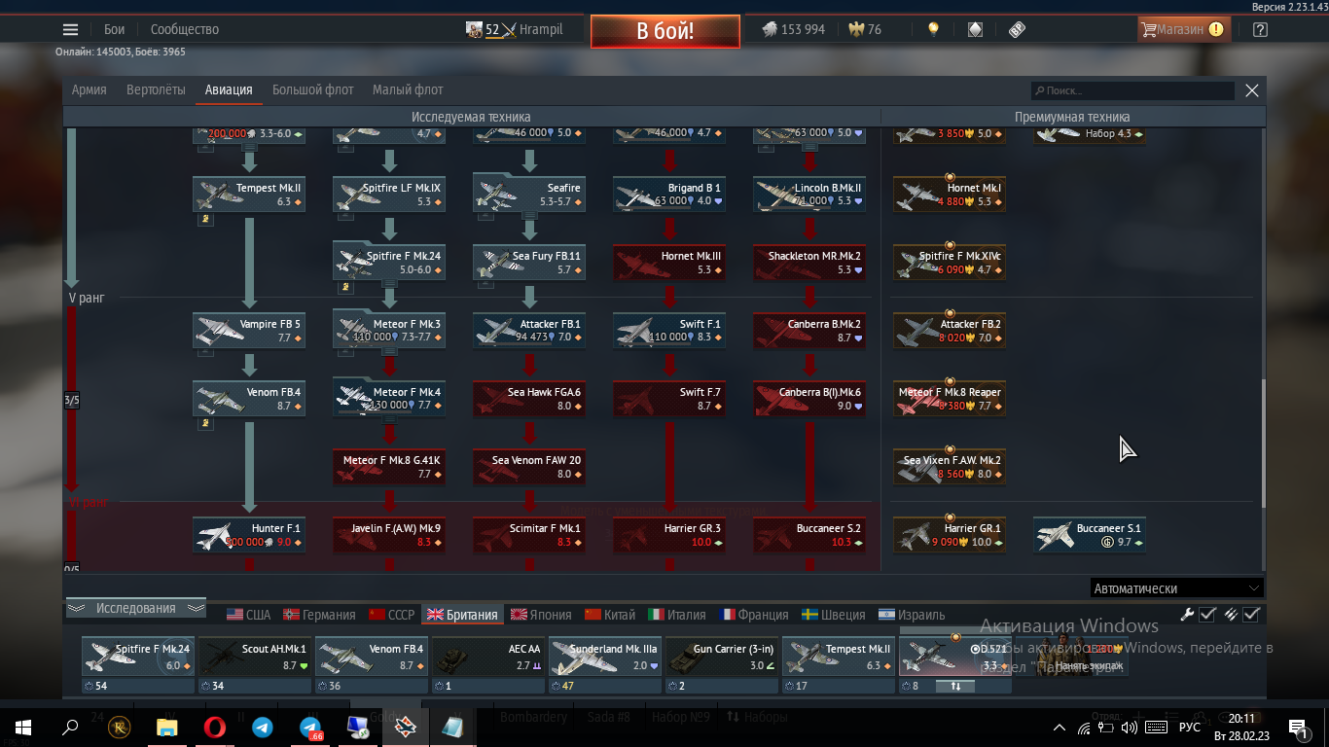Select premium Harrier GR.1 card

tap(950, 535)
